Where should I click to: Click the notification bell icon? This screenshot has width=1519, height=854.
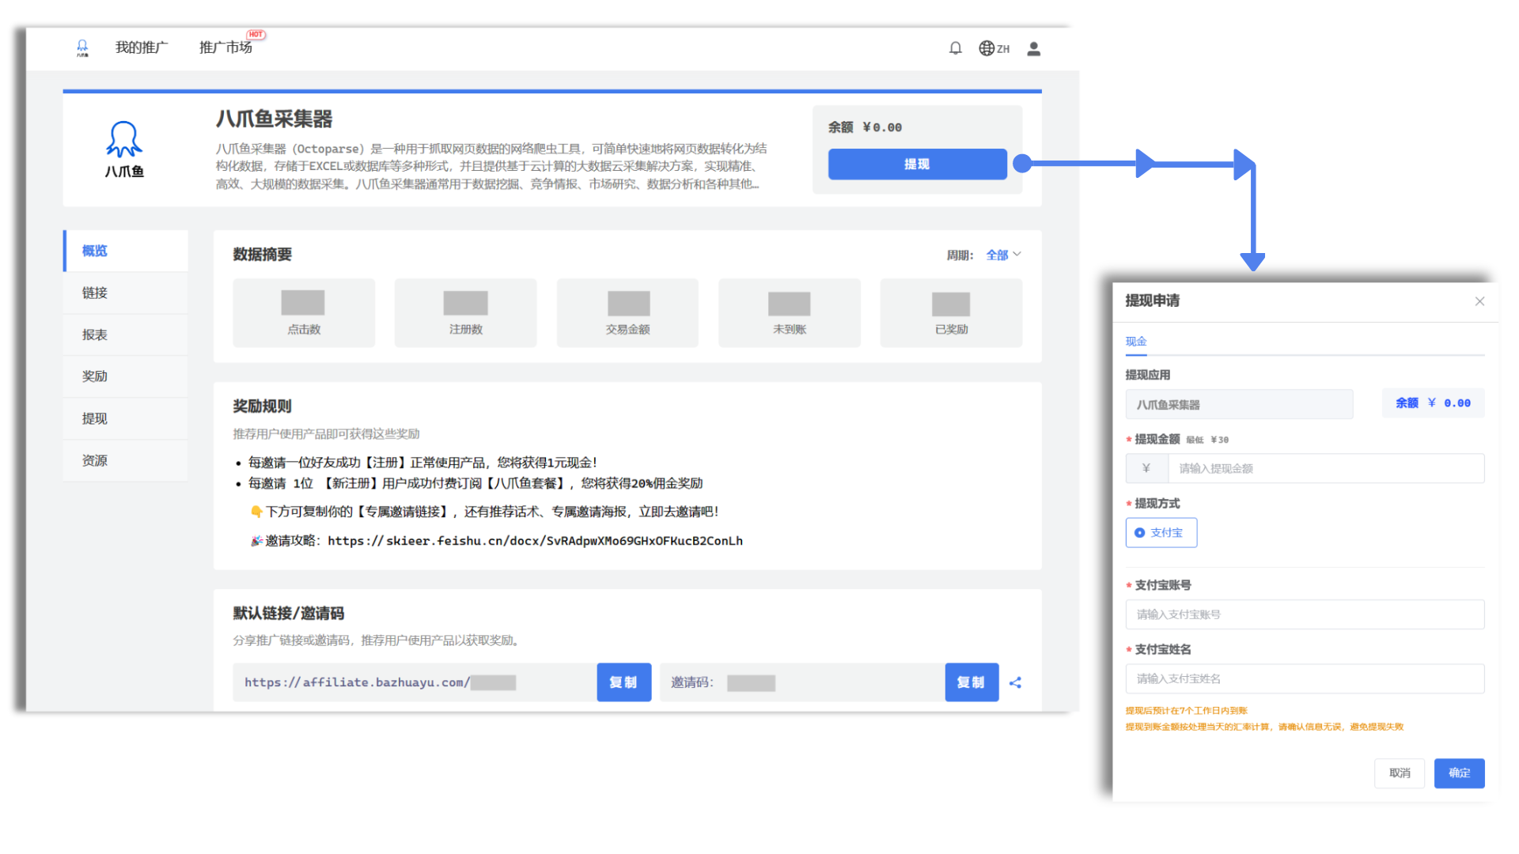pyautogui.click(x=955, y=48)
